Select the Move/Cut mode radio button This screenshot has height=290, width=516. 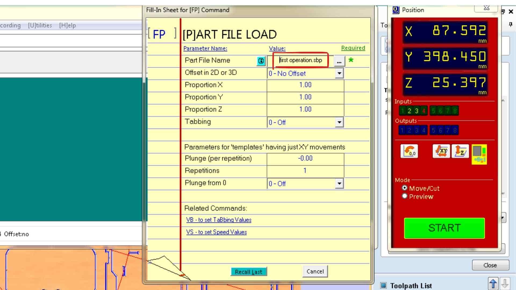[x=405, y=188]
